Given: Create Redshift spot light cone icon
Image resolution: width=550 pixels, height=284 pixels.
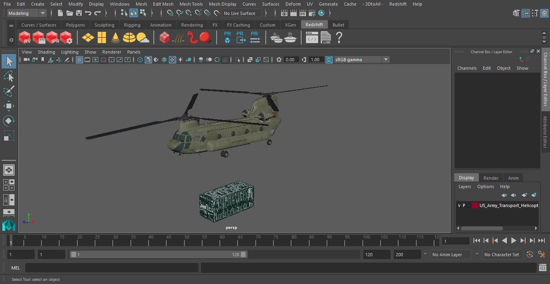Looking at the screenshot, I should coord(116,38).
